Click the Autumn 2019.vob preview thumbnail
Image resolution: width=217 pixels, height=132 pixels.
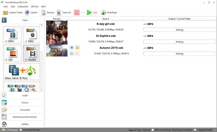pos(57,50)
